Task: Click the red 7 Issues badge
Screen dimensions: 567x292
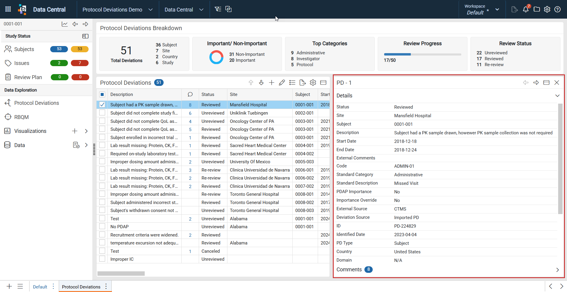Action: point(80,63)
